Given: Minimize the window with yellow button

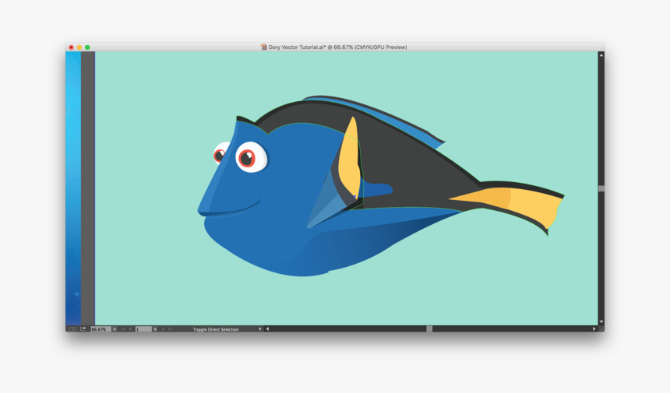Looking at the screenshot, I should coord(79,47).
